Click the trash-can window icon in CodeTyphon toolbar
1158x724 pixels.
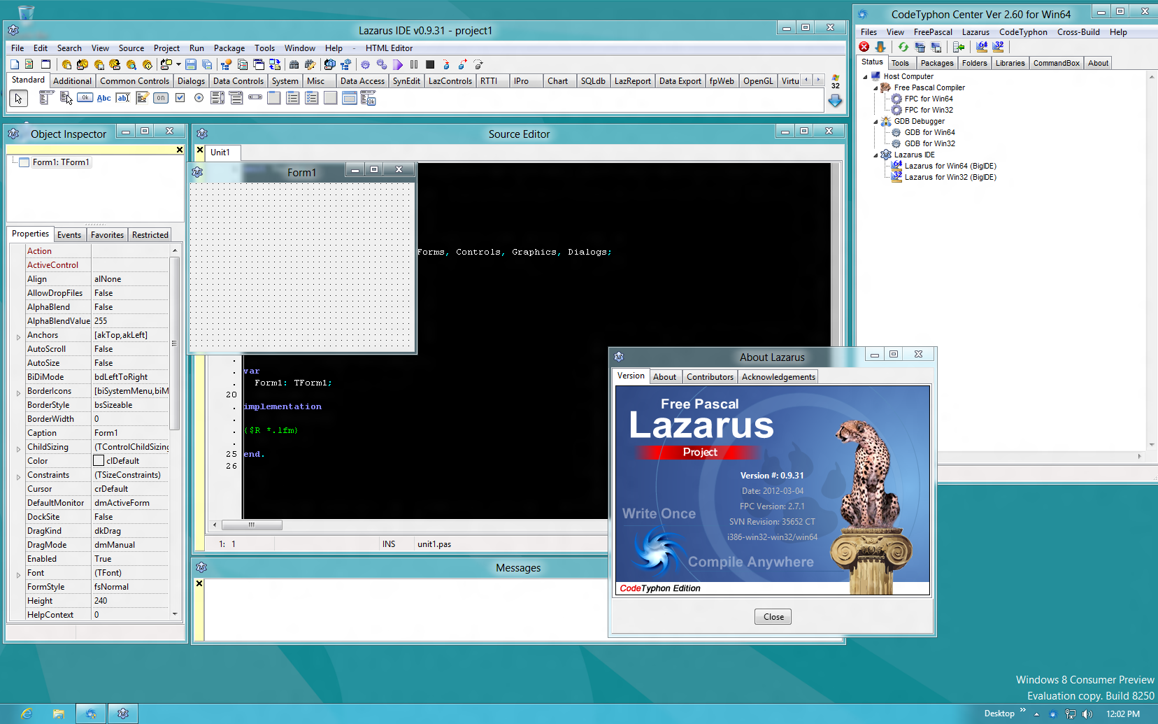click(x=920, y=47)
